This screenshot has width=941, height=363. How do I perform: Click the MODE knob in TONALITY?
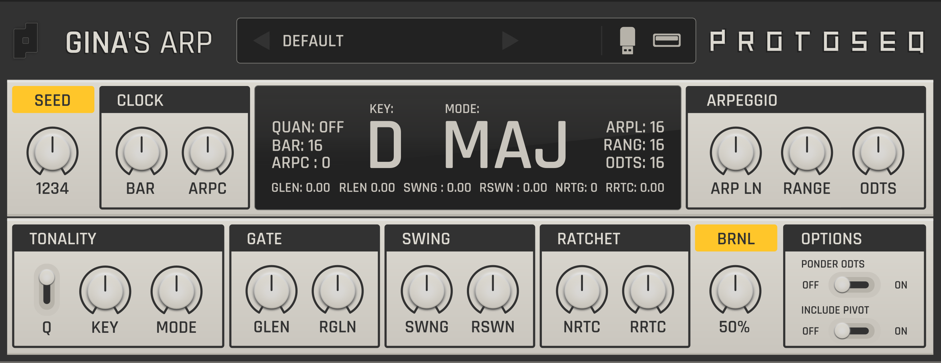pyautogui.click(x=177, y=290)
